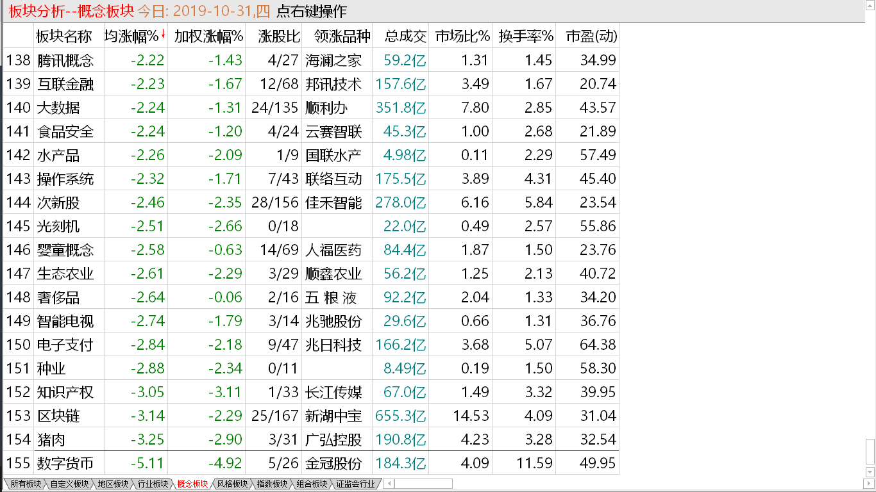Open the 指数板块 tab

click(272, 484)
